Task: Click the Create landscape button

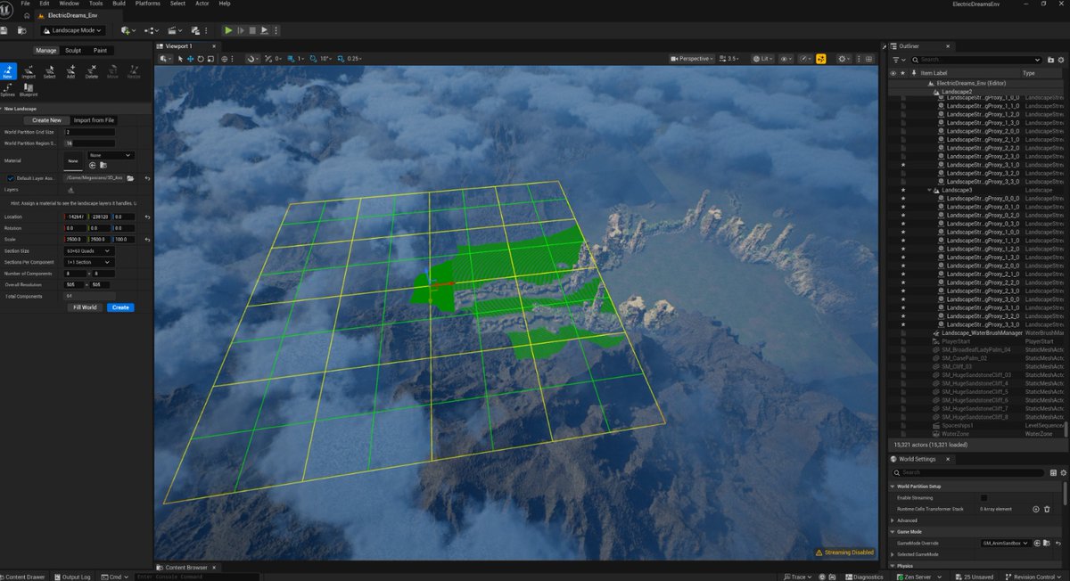Action: coord(119,307)
